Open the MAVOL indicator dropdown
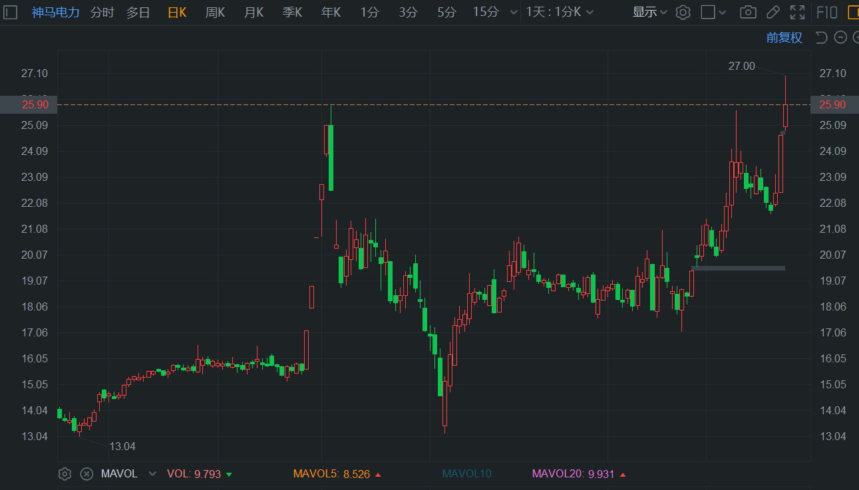The width and height of the screenshot is (859, 490). click(152, 473)
